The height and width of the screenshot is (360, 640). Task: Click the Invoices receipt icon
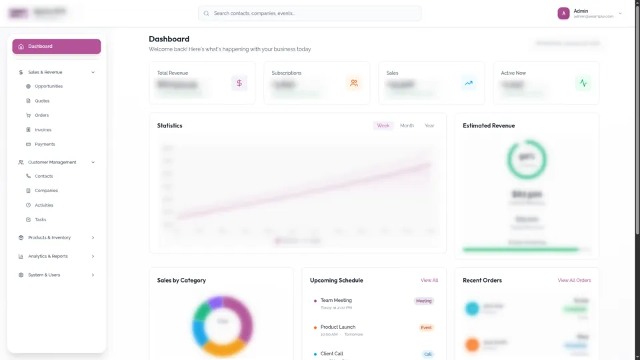(x=28, y=130)
